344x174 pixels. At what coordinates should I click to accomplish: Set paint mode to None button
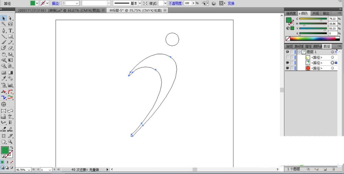(x=12, y=162)
